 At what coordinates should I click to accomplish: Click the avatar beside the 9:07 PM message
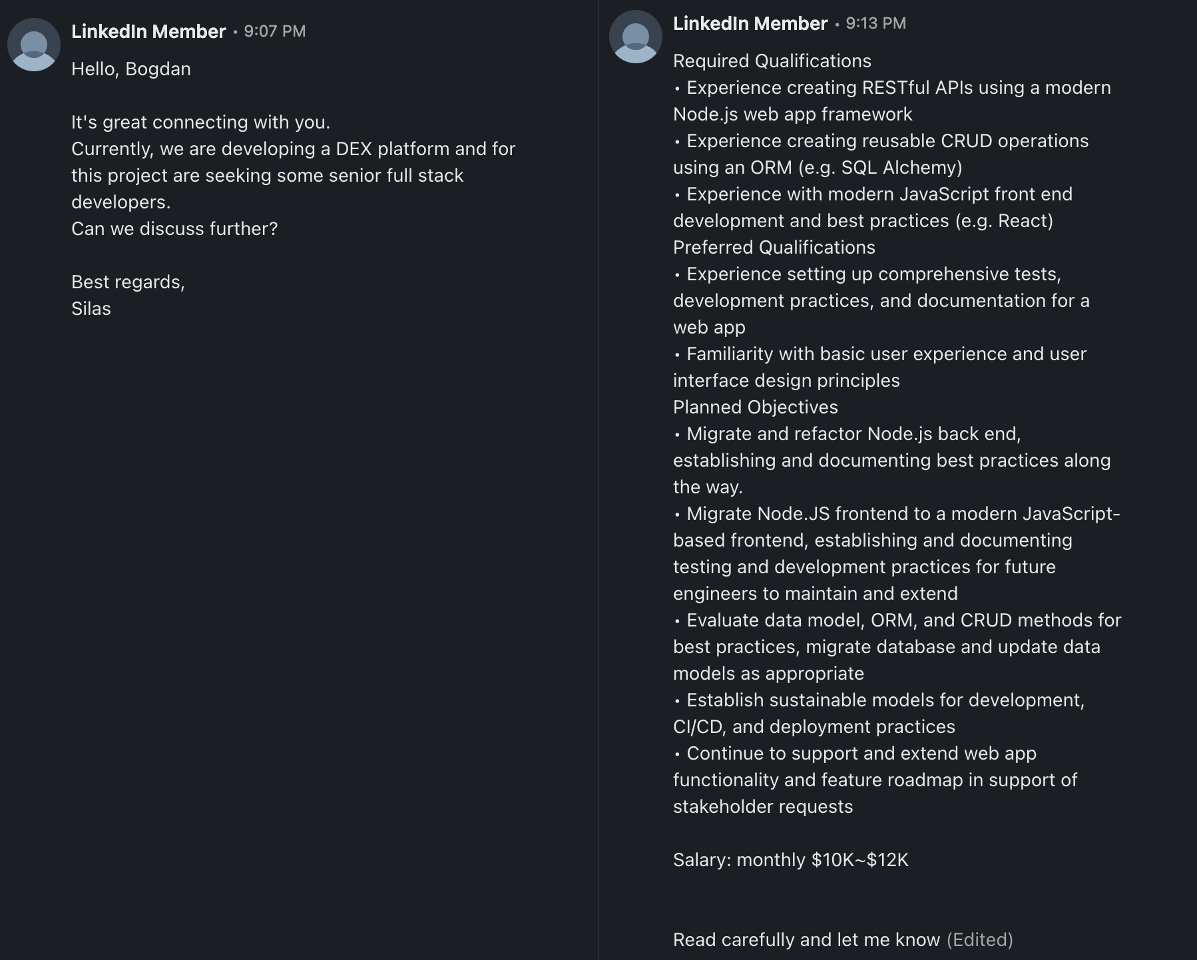click(34, 45)
